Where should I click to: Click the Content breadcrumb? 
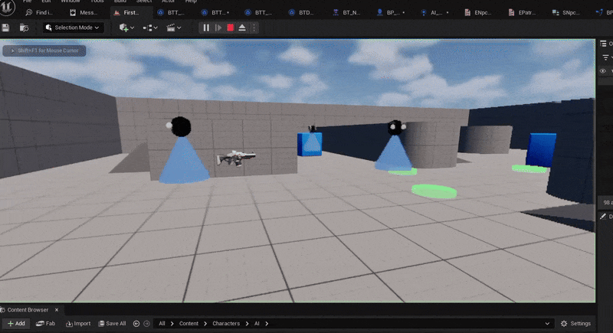188,323
